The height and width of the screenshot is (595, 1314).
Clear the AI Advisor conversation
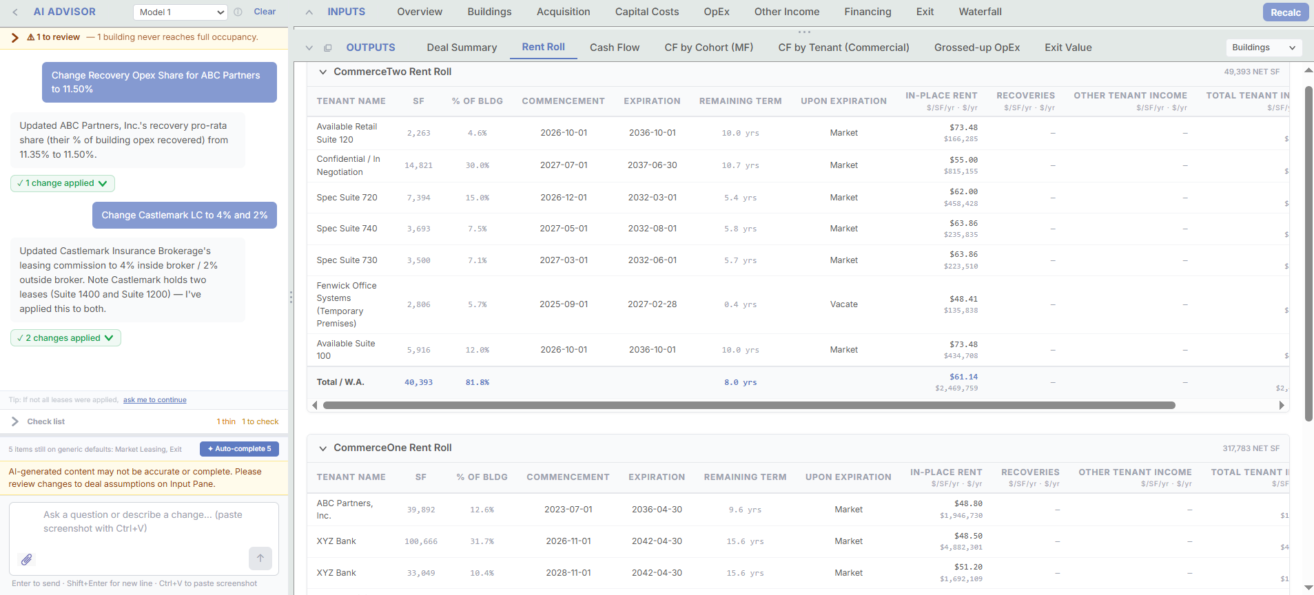[265, 12]
